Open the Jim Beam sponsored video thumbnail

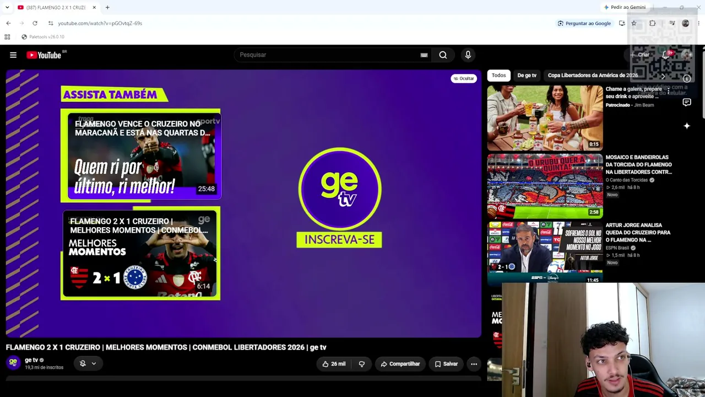coord(545,117)
